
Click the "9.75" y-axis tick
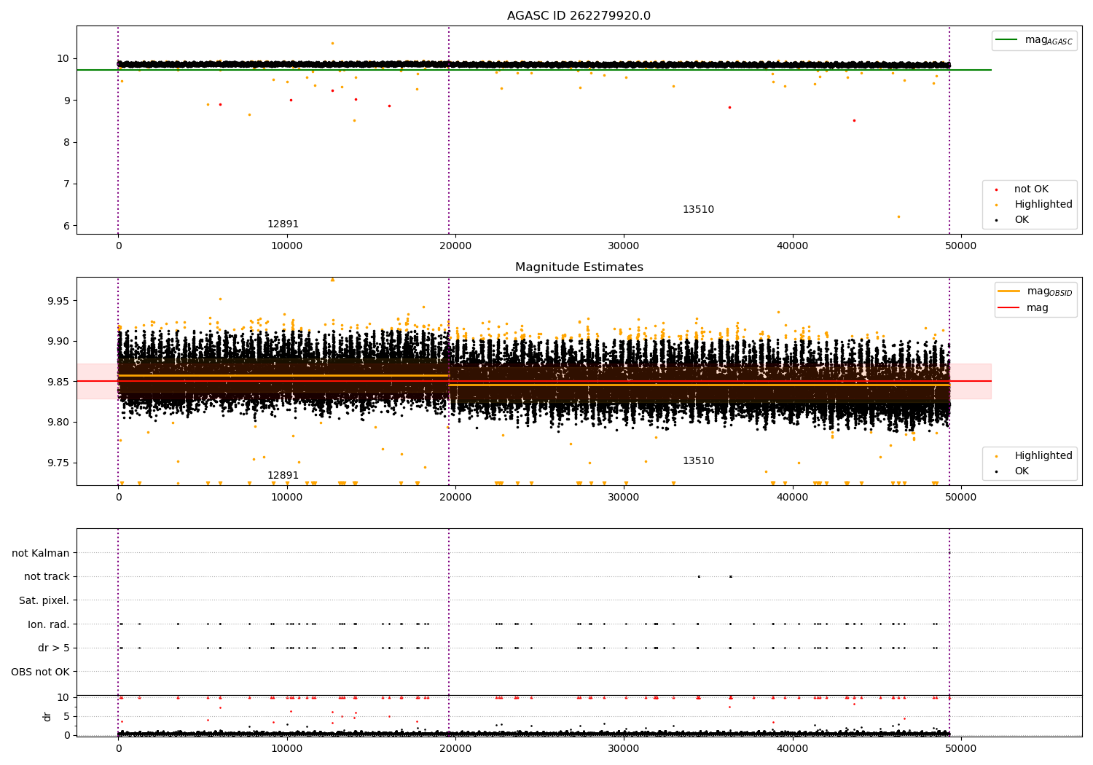point(58,463)
